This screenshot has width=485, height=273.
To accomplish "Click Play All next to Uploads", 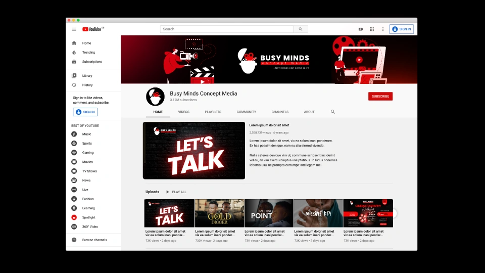I will point(176,192).
